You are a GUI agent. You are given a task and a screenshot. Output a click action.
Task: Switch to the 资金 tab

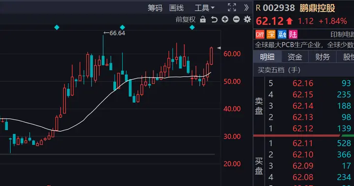[295, 57]
